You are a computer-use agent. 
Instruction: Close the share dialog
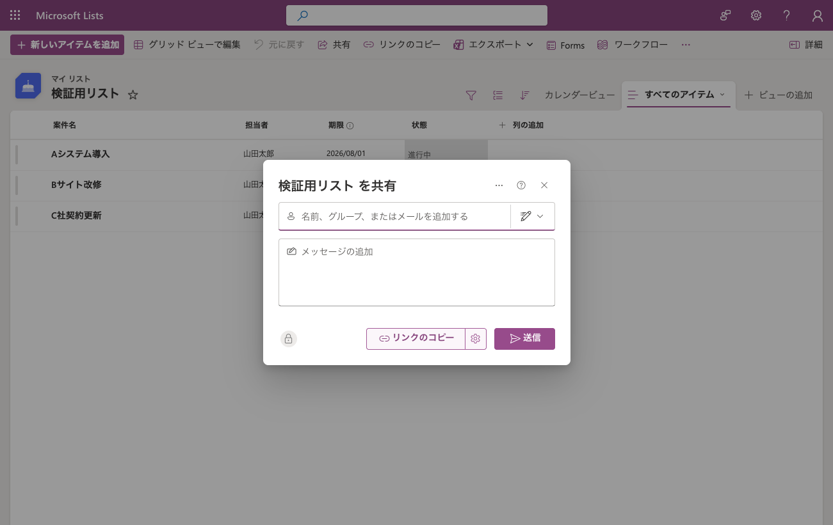(544, 185)
